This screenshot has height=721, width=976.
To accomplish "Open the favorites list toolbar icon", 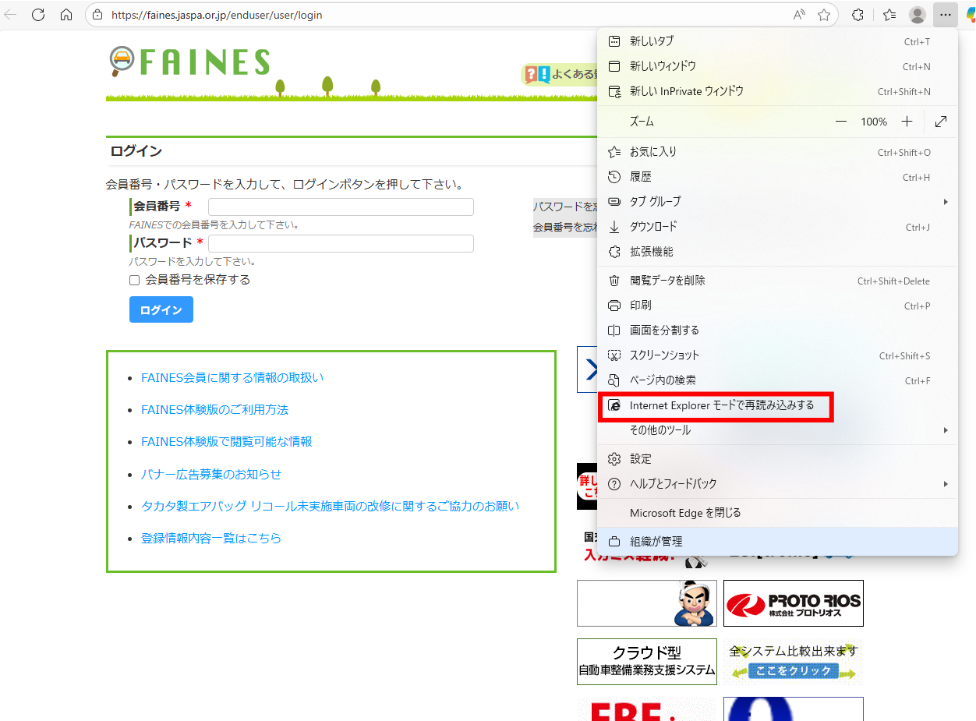I will [889, 15].
